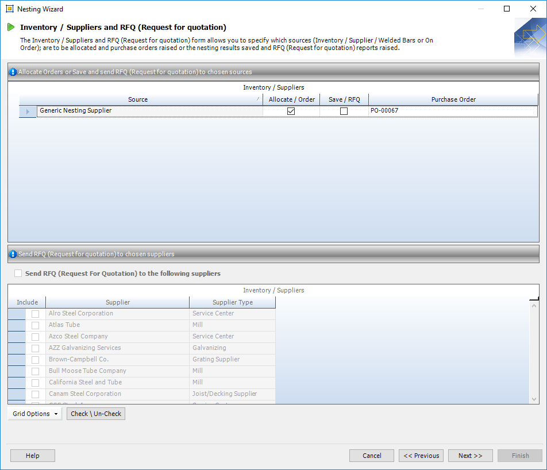This screenshot has height=470, width=547.
Task: Click the Nesting Wizard title bar icon
Action: pos(9,9)
